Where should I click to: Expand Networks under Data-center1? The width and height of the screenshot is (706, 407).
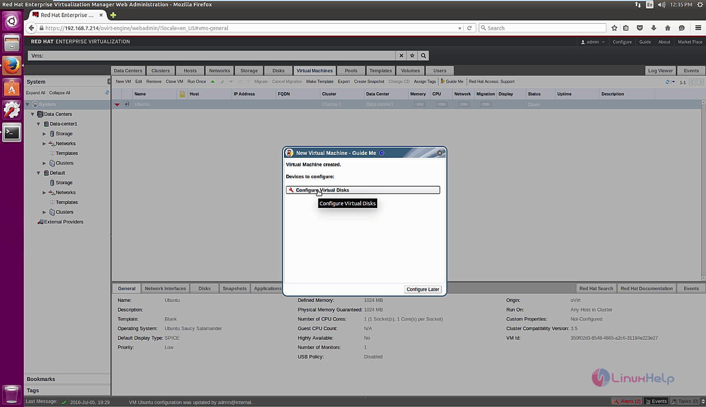[45, 143]
